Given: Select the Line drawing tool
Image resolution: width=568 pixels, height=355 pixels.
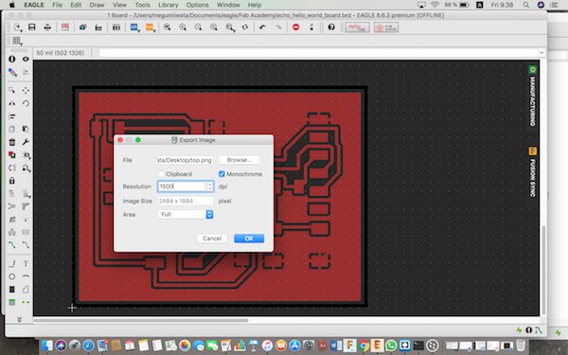Looking at the screenshot, I should point(12,264).
